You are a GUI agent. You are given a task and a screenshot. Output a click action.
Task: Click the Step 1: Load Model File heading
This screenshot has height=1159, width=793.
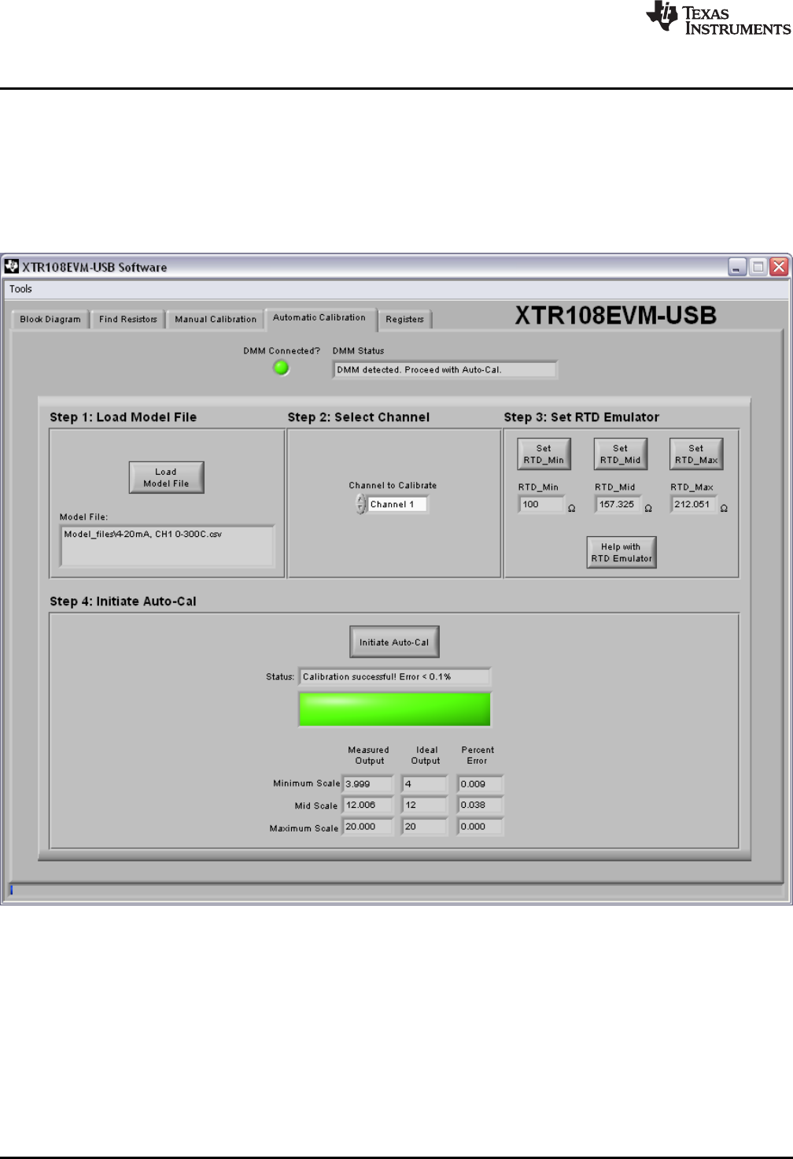[123, 417]
